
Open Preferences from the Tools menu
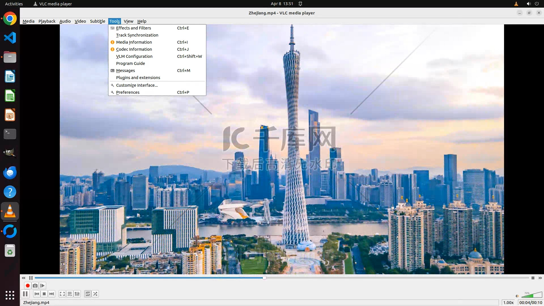click(x=128, y=92)
